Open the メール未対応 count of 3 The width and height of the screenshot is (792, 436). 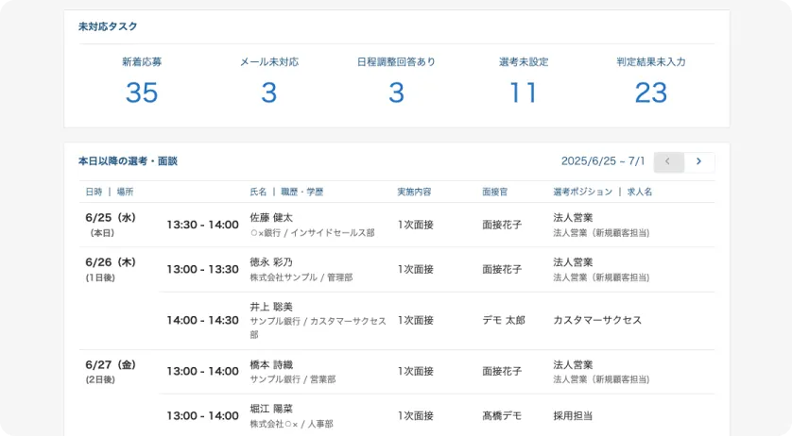[269, 92]
